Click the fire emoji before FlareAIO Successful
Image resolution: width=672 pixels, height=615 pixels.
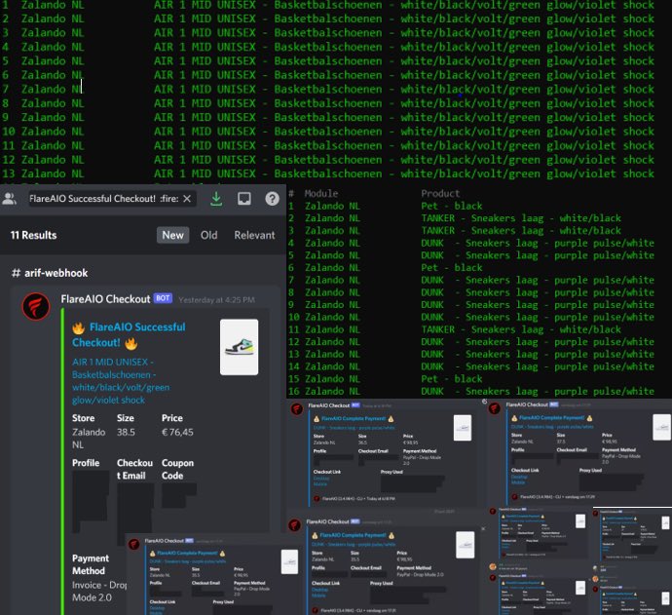[x=79, y=328]
